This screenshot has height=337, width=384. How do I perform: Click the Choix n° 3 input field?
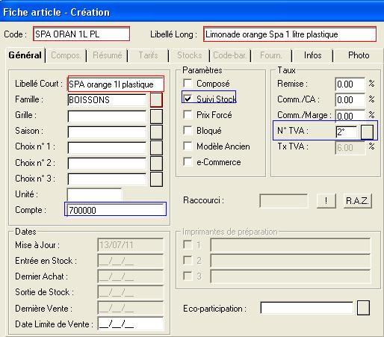107,179
